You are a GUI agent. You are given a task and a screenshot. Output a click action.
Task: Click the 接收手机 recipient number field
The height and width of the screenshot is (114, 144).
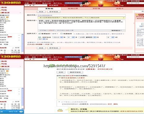click(x=82, y=15)
